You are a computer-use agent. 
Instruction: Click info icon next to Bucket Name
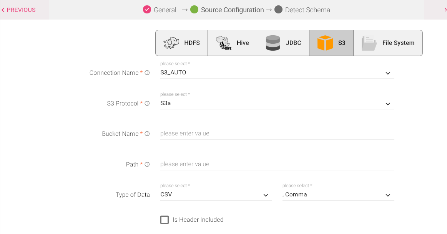click(147, 134)
